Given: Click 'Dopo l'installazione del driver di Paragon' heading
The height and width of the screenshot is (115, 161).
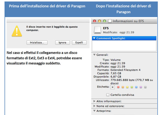Looking at the screenshot, I should 123,9.
